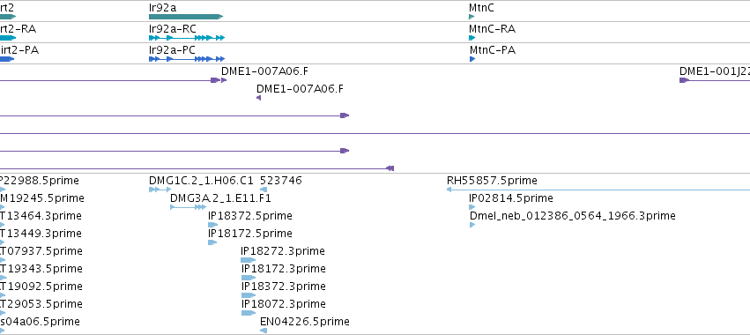This screenshot has width=750, height=335.
Task: Click the T29053.5prime EST label
Action: point(41,304)
